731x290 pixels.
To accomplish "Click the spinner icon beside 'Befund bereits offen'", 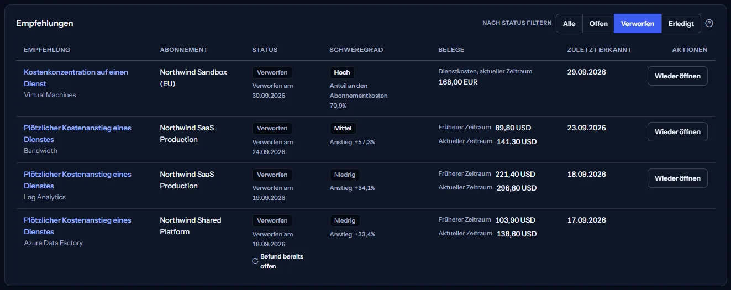I will (x=255, y=261).
